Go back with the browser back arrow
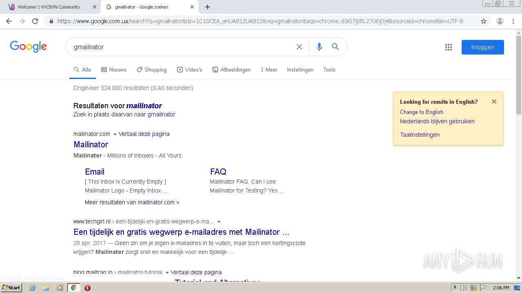The width and height of the screenshot is (522, 293). point(9,21)
